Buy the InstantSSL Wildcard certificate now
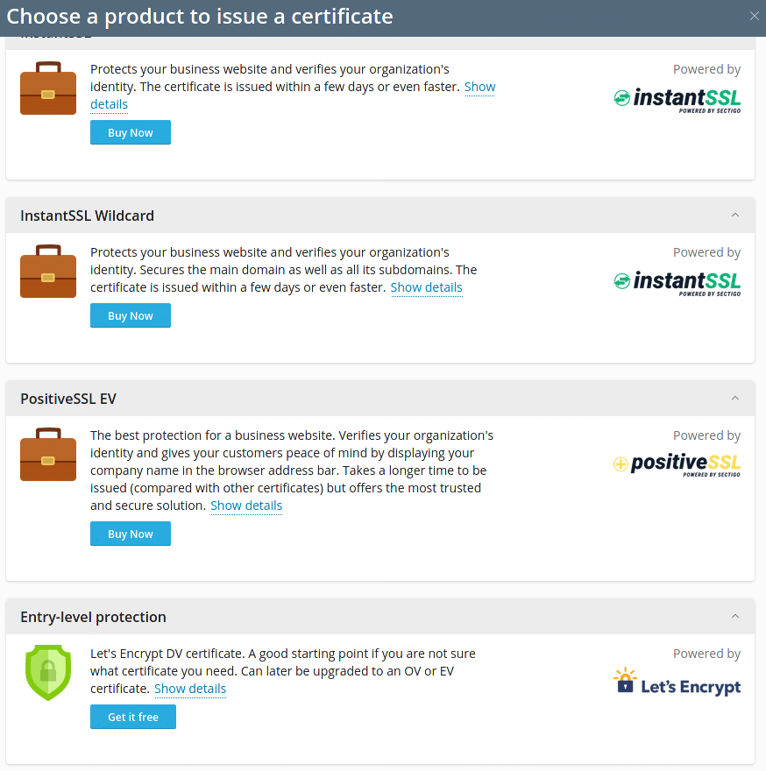 coord(131,315)
